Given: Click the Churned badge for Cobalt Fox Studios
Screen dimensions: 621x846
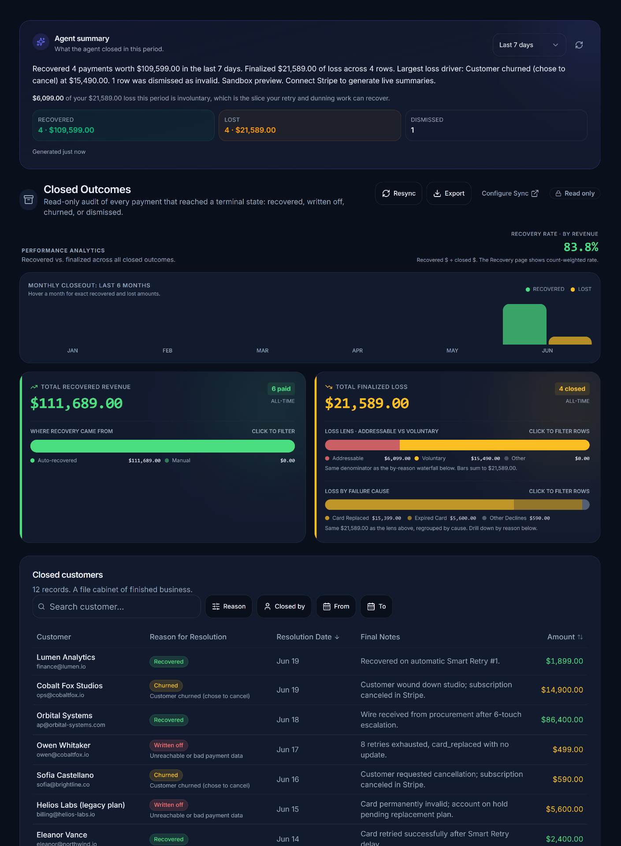Looking at the screenshot, I should (x=166, y=686).
